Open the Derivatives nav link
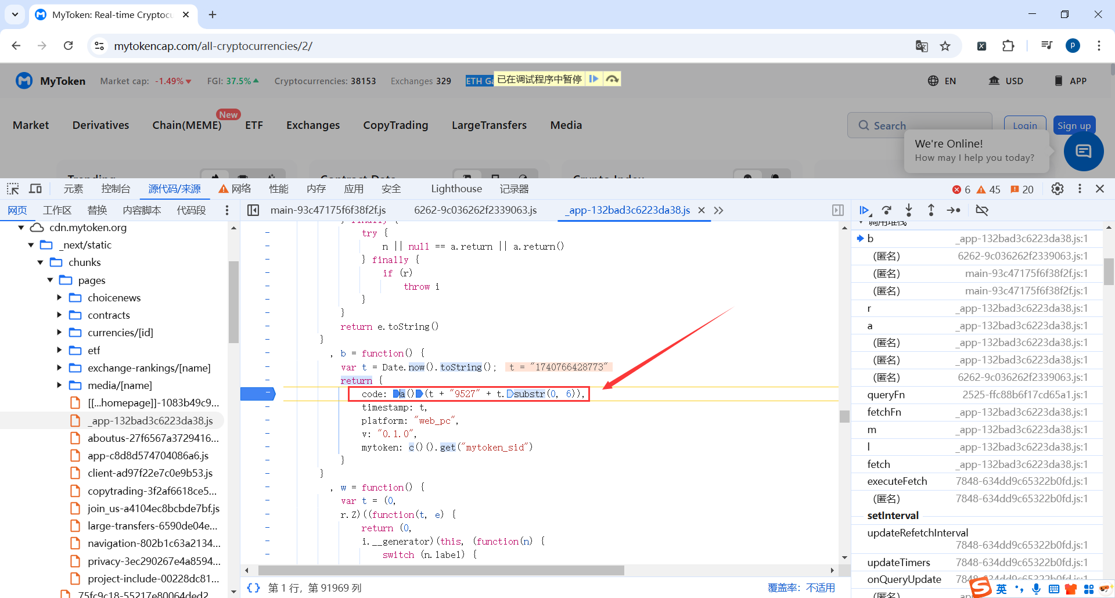 101,125
